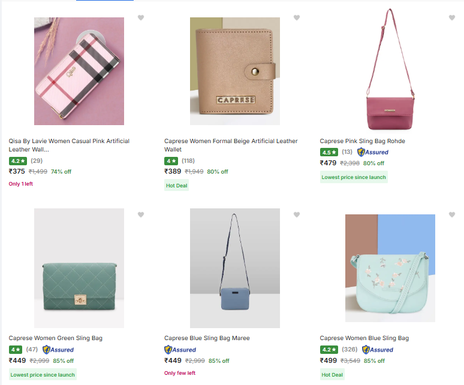Click Assured badge on Caprese Green Sling Bag
Image resolution: width=464 pixels, height=385 pixels.
coord(58,350)
